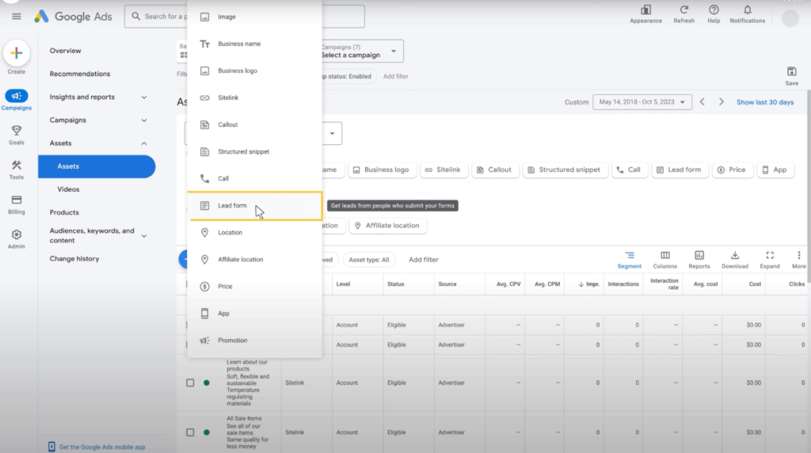Select Affiliate location menu item
The height and width of the screenshot is (453, 811).
coord(254,260)
